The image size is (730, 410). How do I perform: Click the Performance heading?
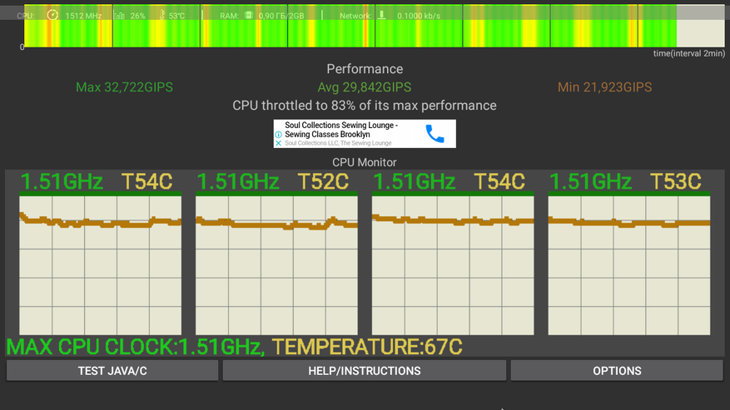(365, 69)
